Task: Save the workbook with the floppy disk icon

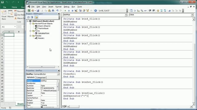Action: [38, 11]
